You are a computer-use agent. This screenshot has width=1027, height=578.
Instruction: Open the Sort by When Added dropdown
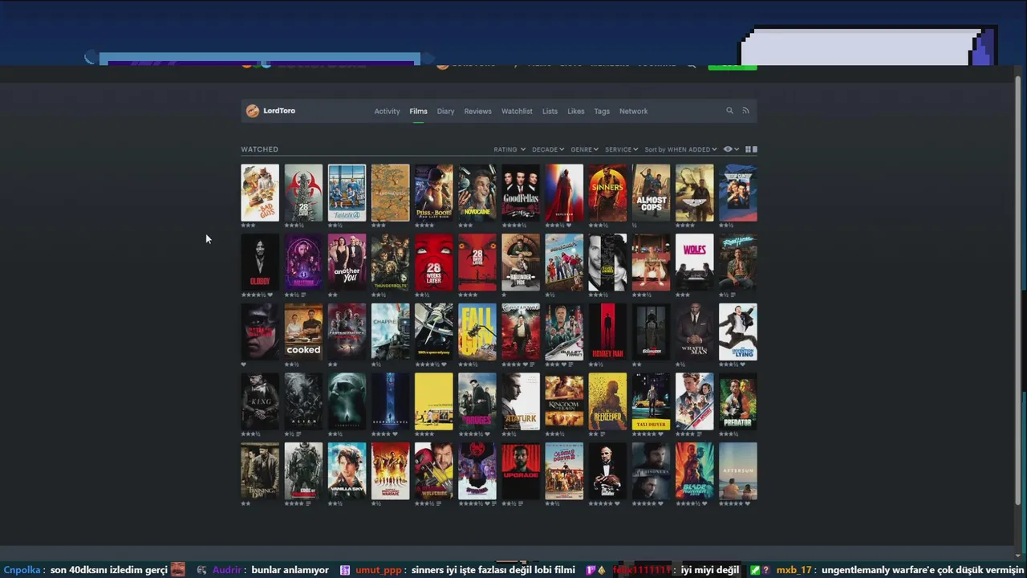tap(680, 149)
